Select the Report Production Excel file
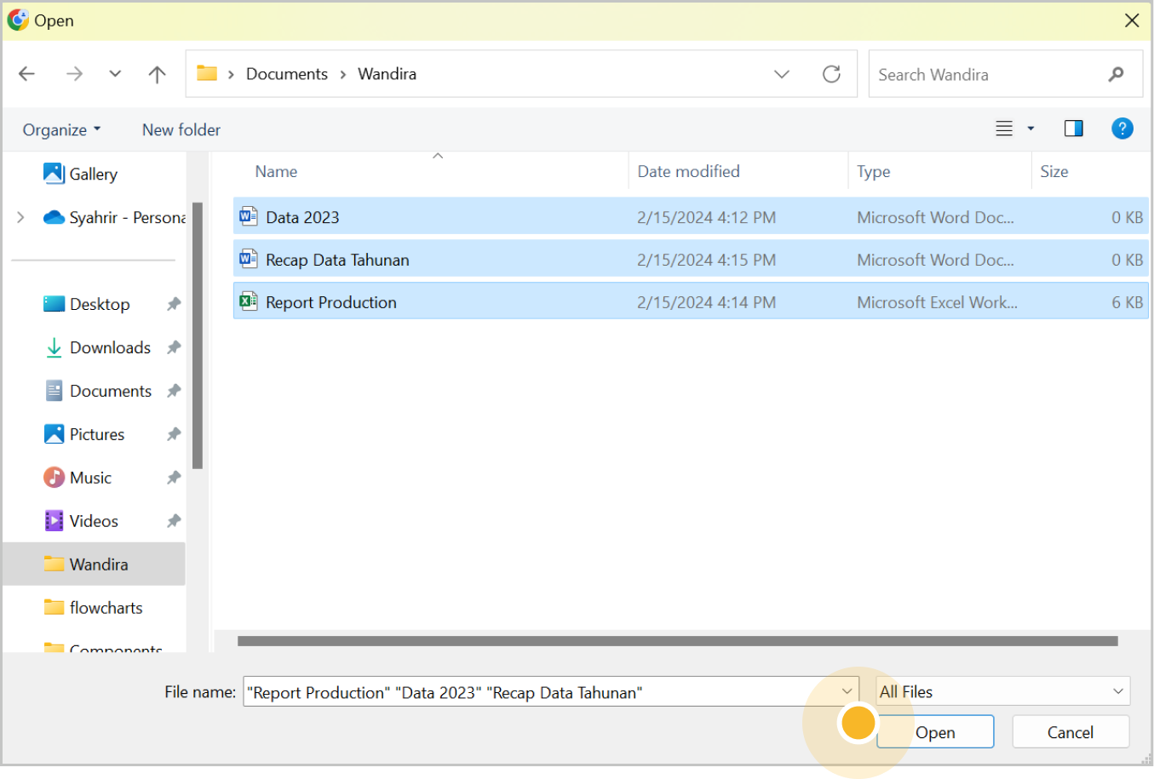This screenshot has width=1154, height=779. pyautogui.click(x=331, y=302)
